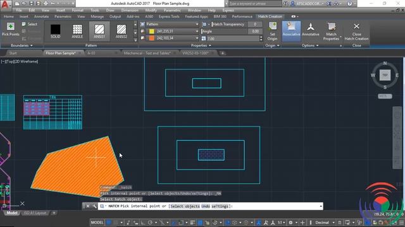This screenshot has height=227, width=405.
Task: Click TOP face of the ViewCube
Action: (385, 75)
